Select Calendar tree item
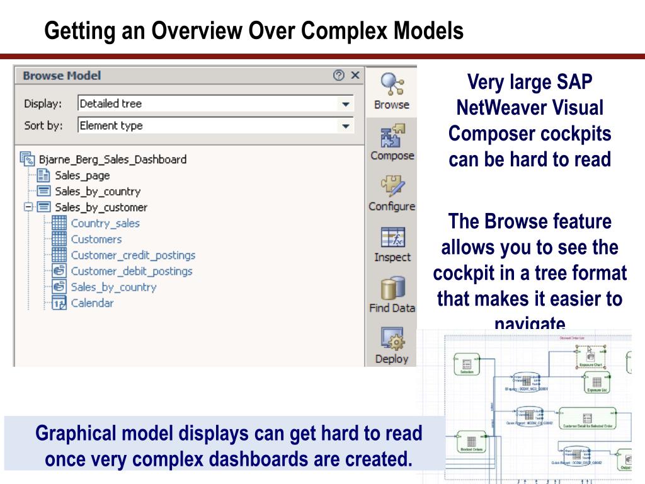The image size is (645, 484). pos(92,303)
